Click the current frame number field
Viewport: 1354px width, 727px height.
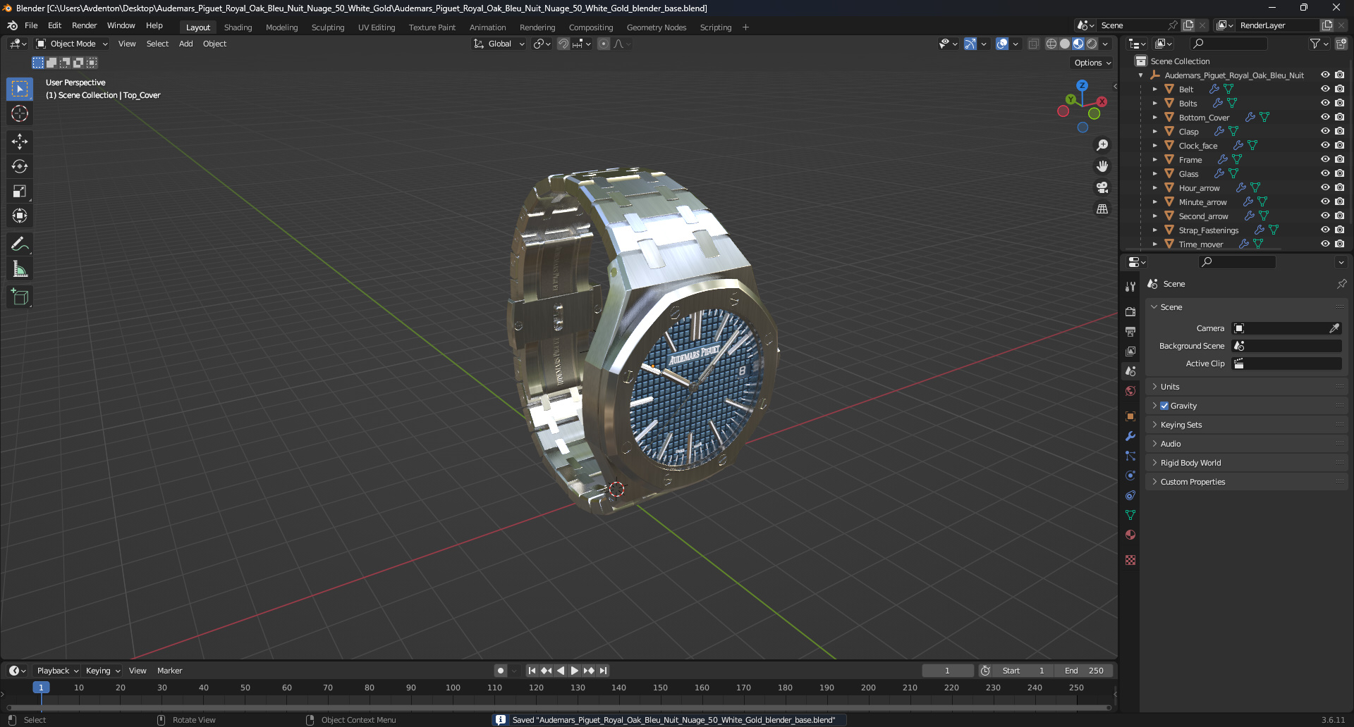tap(947, 671)
